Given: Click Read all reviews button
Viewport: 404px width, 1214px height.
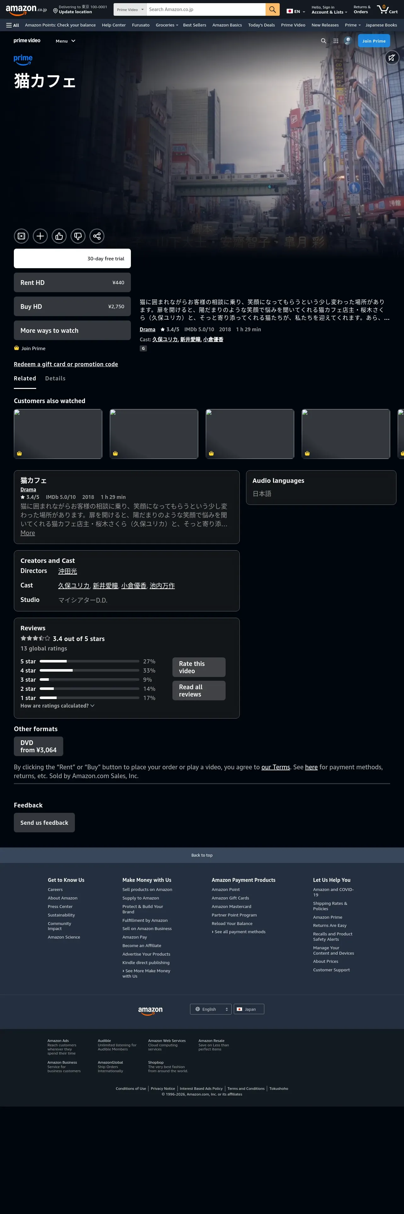Looking at the screenshot, I should click(x=199, y=691).
